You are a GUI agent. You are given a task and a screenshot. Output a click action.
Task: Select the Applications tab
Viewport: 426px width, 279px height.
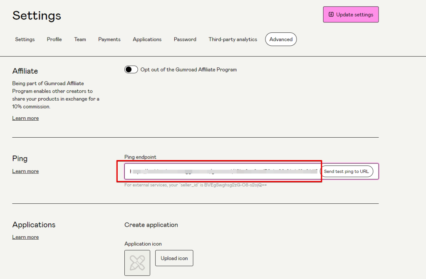click(147, 40)
